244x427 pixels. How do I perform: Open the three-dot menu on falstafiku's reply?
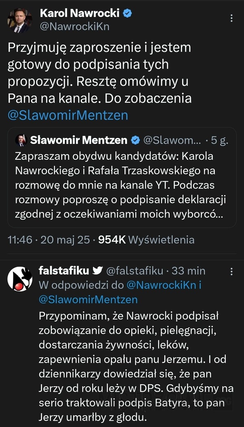click(231, 272)
